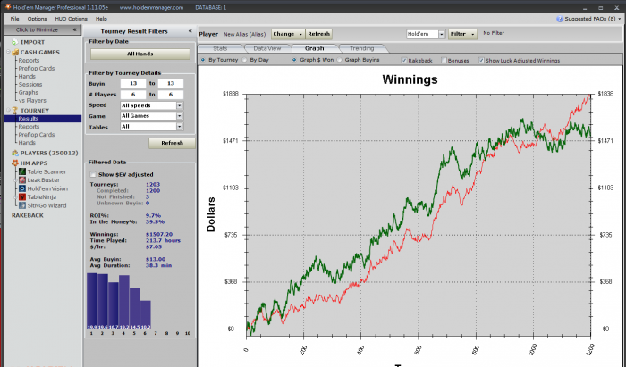
Task: Enable the Show $EV adjusted checkbox
Action: [x=93, y=174]
